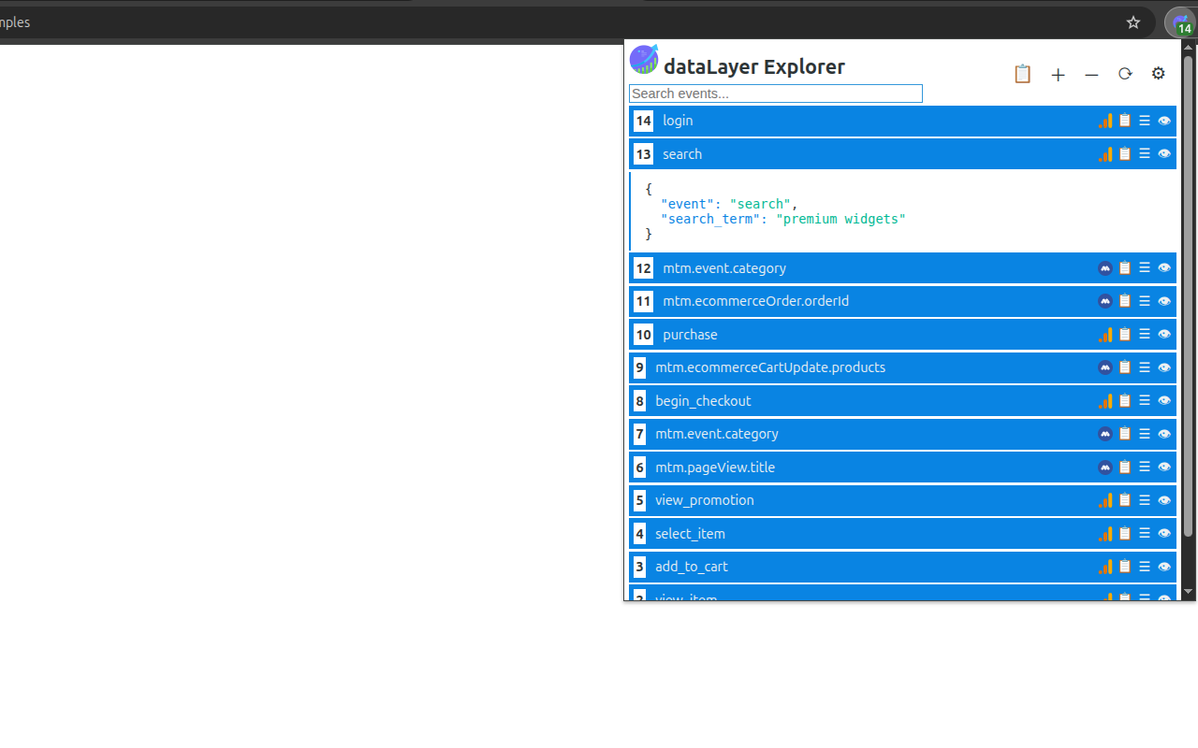
Task: Expand the begin_checkout event row
Action: click(x=902, y=401)
